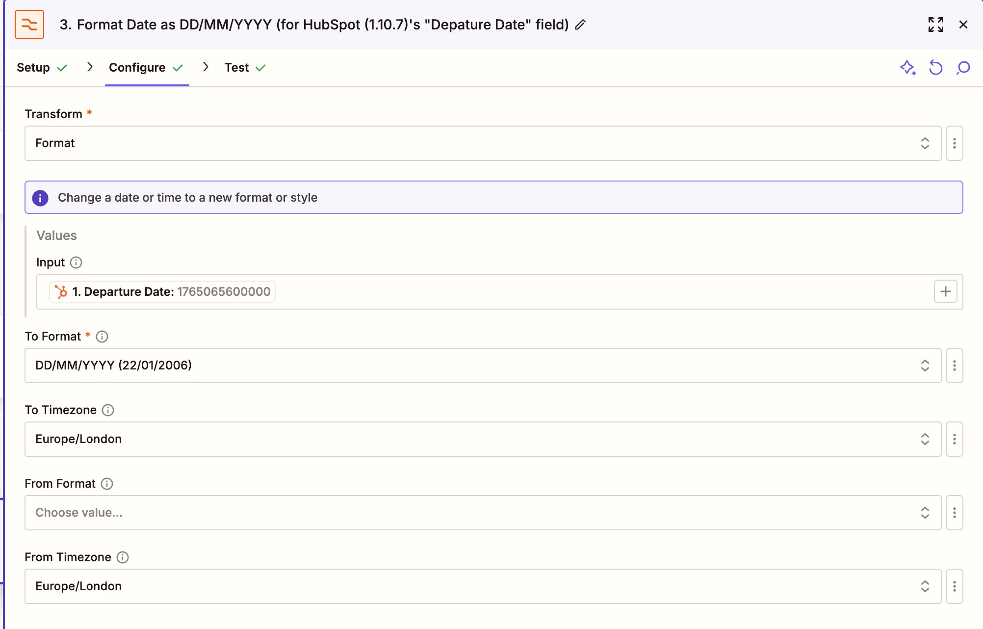The image size is (983, 629).
Task: Close the step editor panel
Action: pyautogui.click(x=963, y=25)
